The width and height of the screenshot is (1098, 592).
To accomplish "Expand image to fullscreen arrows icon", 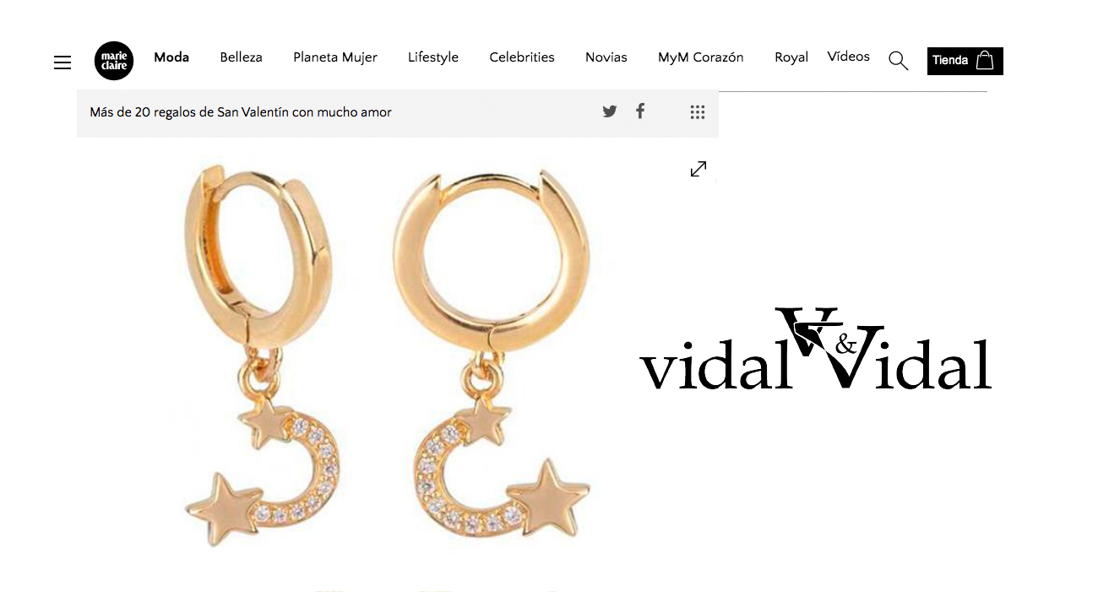I will click(x=698, y=169).
